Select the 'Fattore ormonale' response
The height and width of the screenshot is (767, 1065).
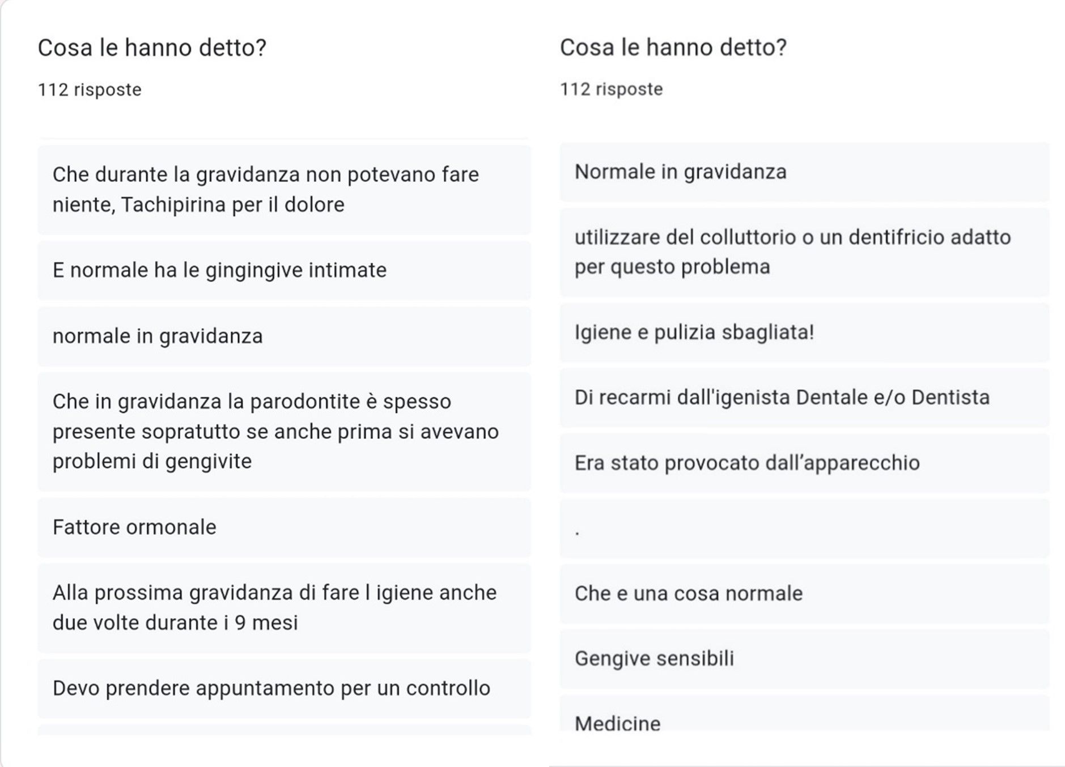(284, 527)
